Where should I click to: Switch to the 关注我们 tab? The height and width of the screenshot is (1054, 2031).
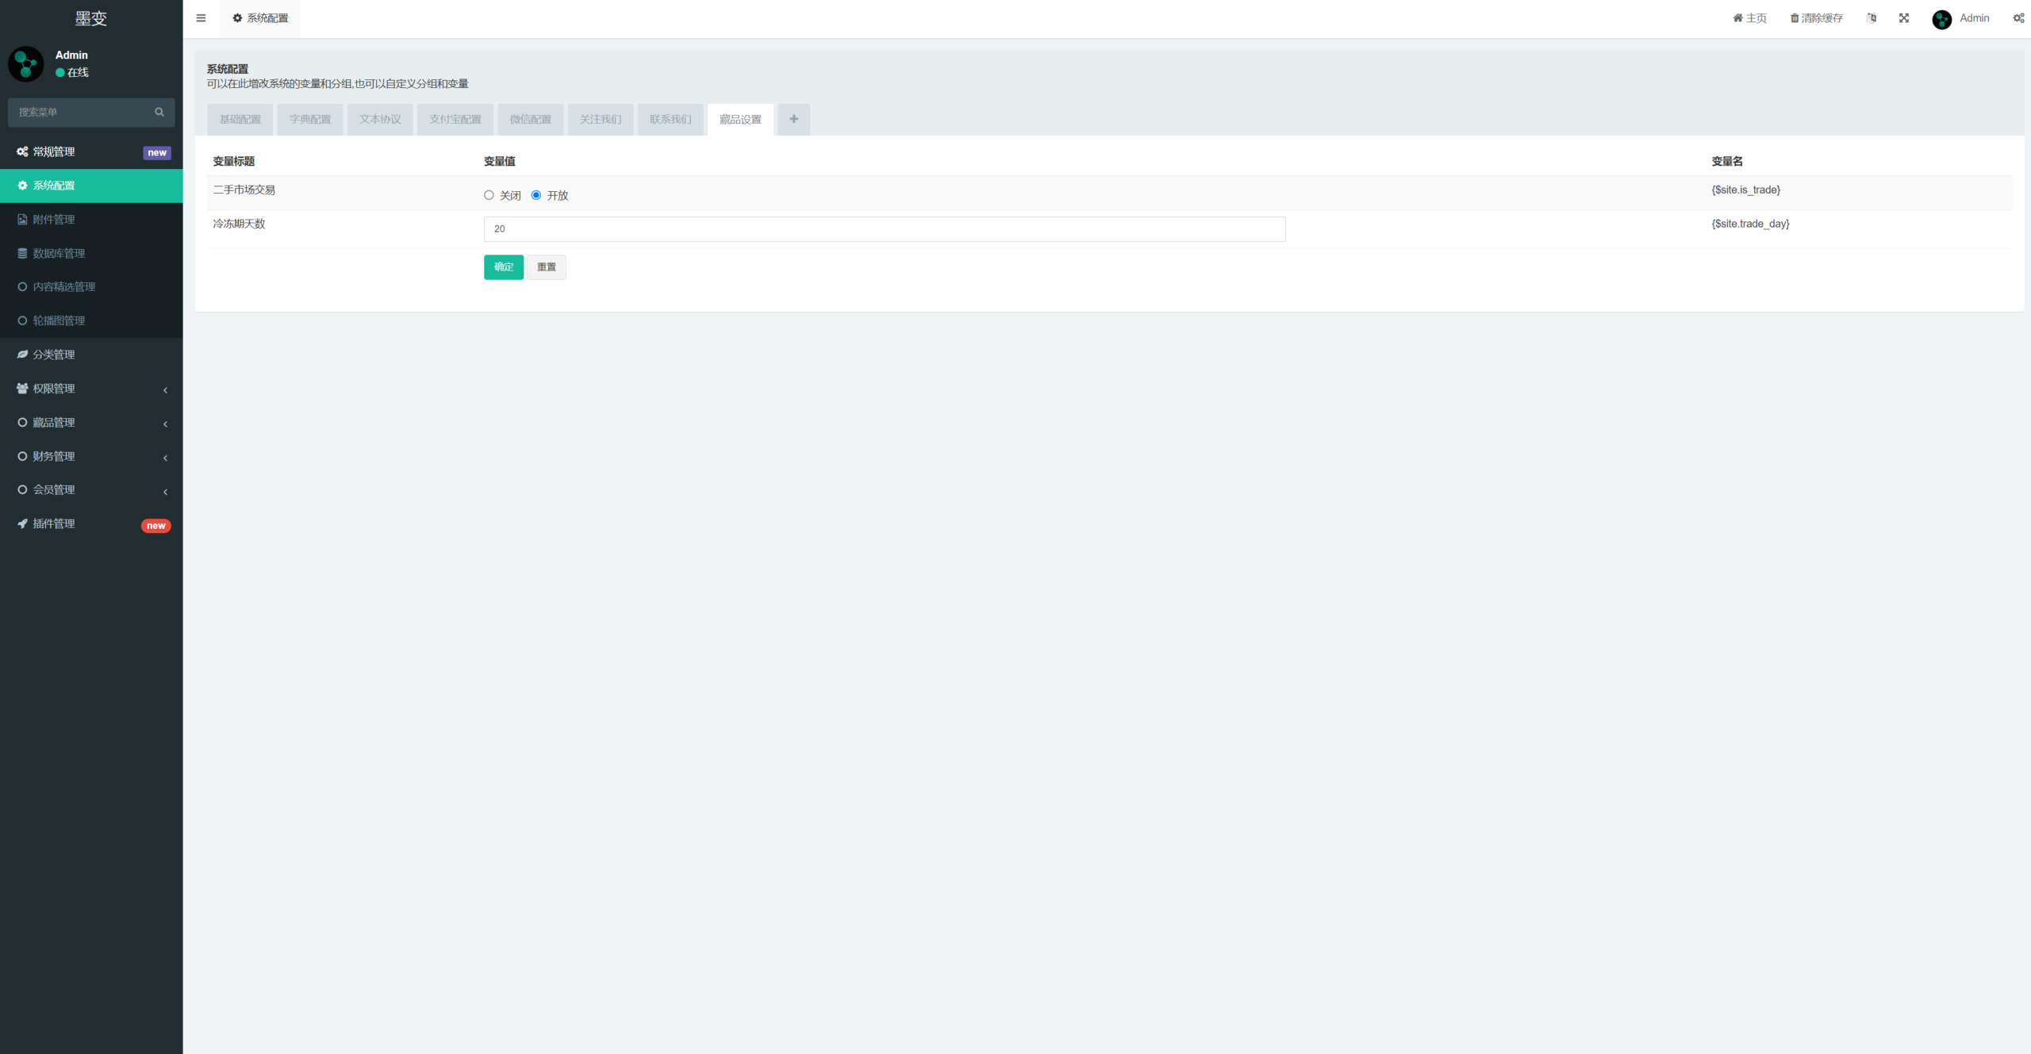click(601, 119)
